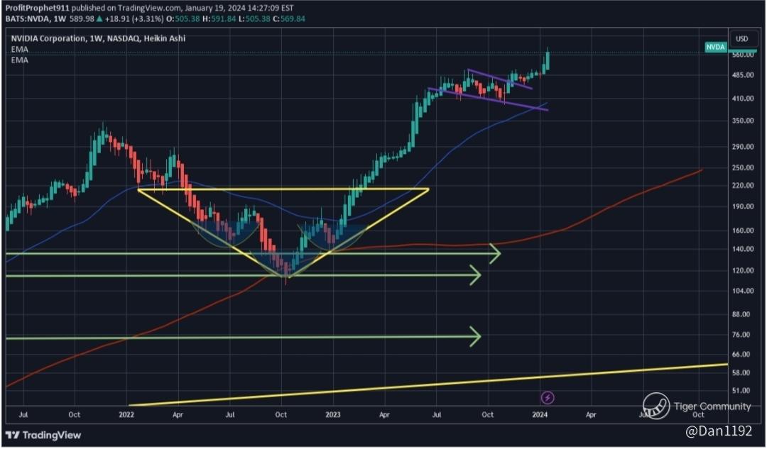
Task: Click the green NVDA price tag
Action: coord(715,47)
